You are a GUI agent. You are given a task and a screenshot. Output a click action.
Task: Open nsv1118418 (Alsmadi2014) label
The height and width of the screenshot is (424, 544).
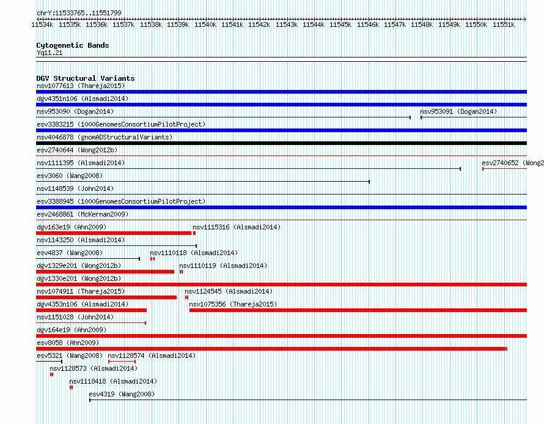click(113, 381)
